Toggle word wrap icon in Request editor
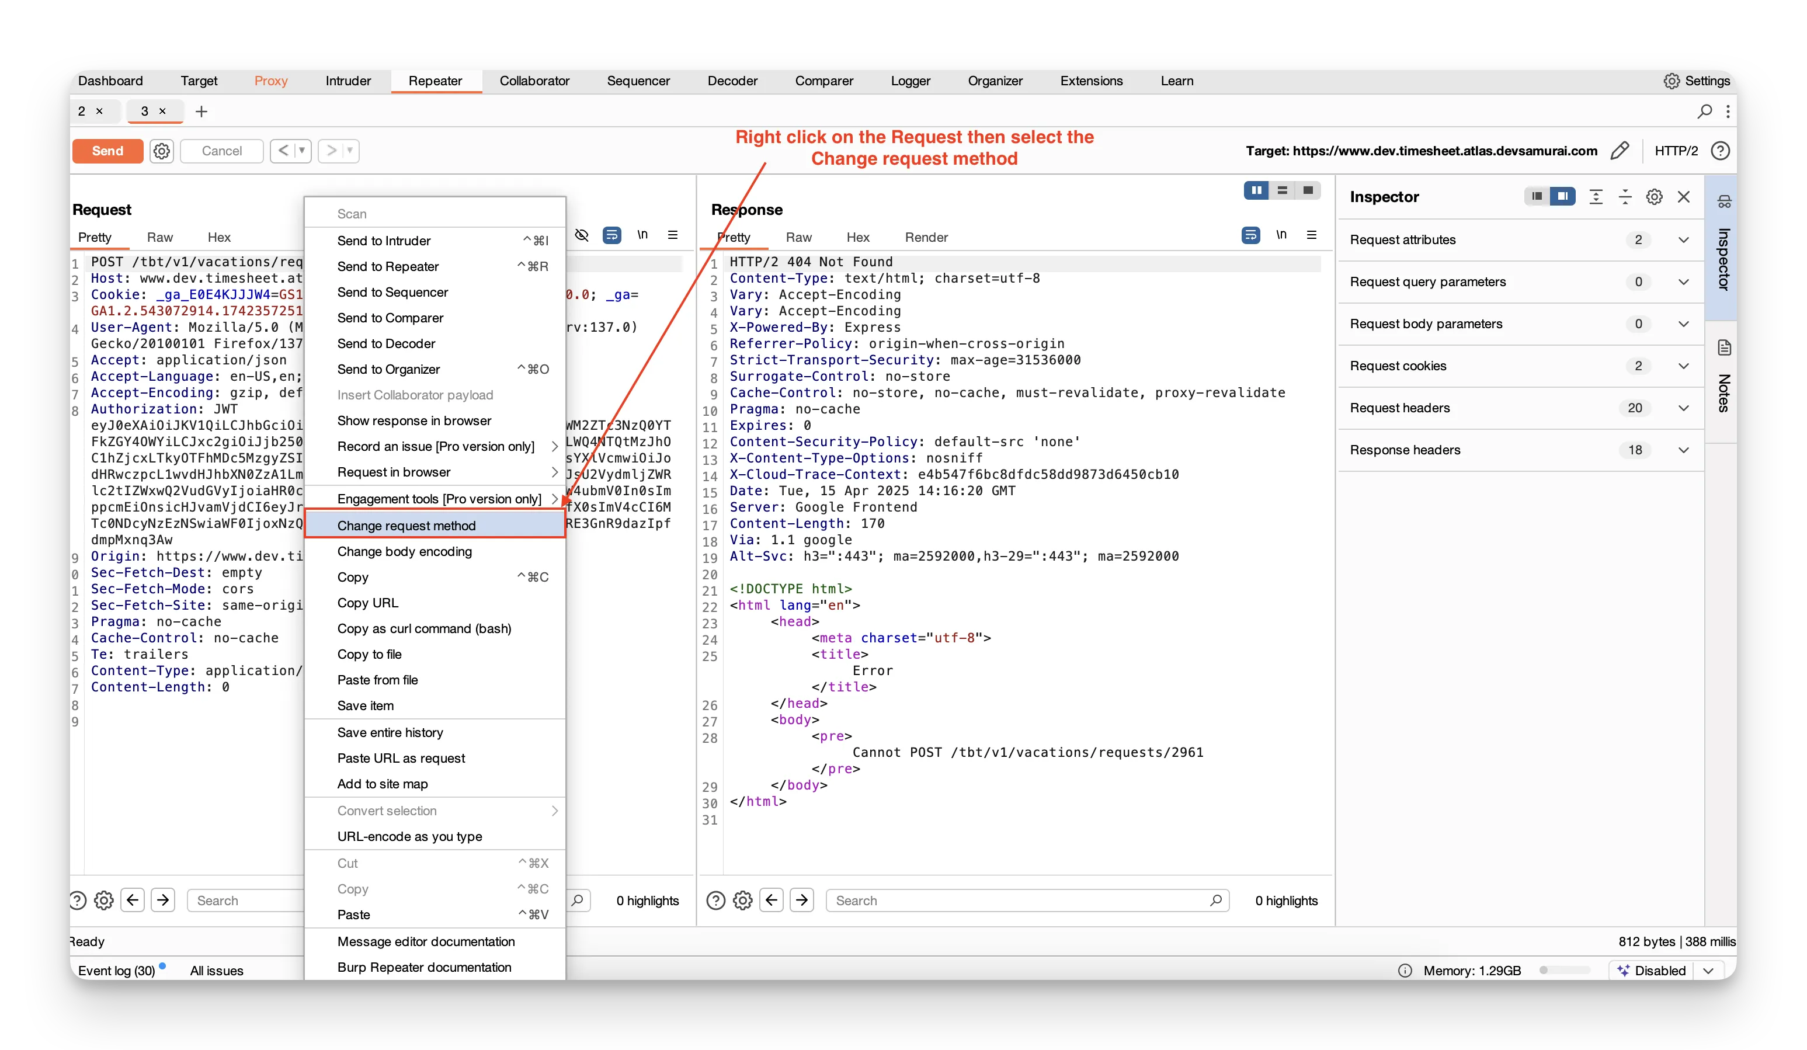 coord(611,235)
